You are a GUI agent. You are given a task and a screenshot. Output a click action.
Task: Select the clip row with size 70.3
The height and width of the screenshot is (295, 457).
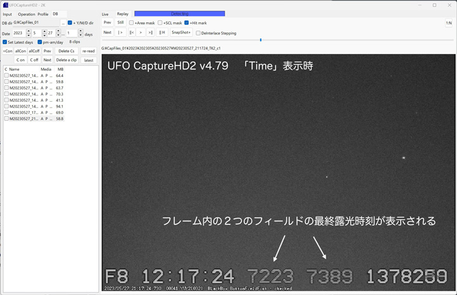pyautogui.click(x=34, y=94)
